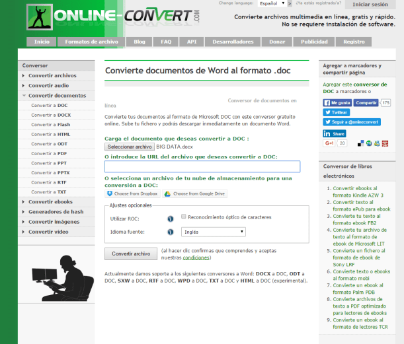
Task: Expand Convertir archivos section
Action: tap(56, 76)
